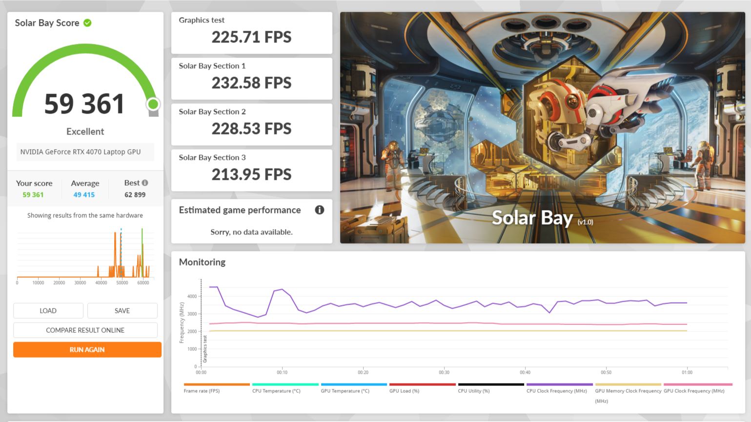The image size is (751, 422).
Task: Click the Solar Bay preview image
Action: [x=542, y=128]
